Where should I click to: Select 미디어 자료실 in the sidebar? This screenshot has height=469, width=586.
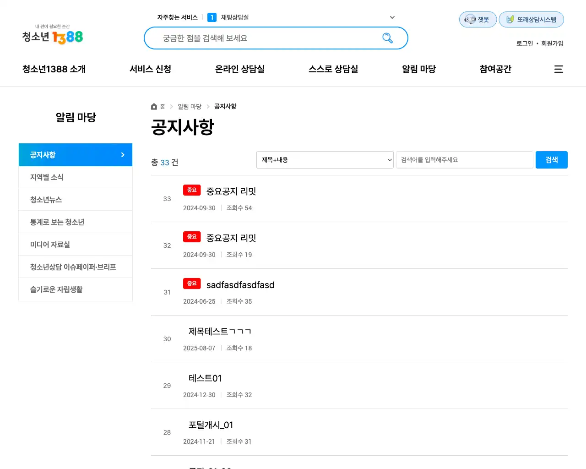76,245
